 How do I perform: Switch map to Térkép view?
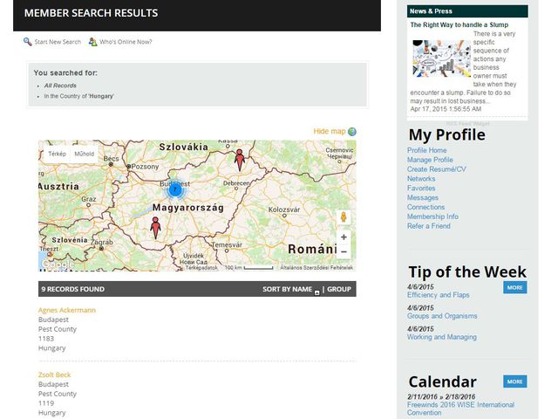point(57,154)
